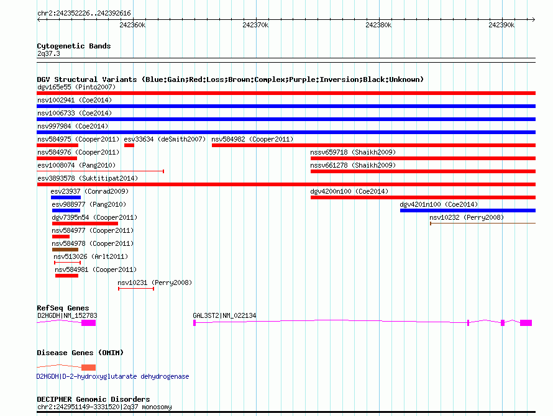
Task: Select nsv513026 (Arlt2011) label
Action: [91, 256]
